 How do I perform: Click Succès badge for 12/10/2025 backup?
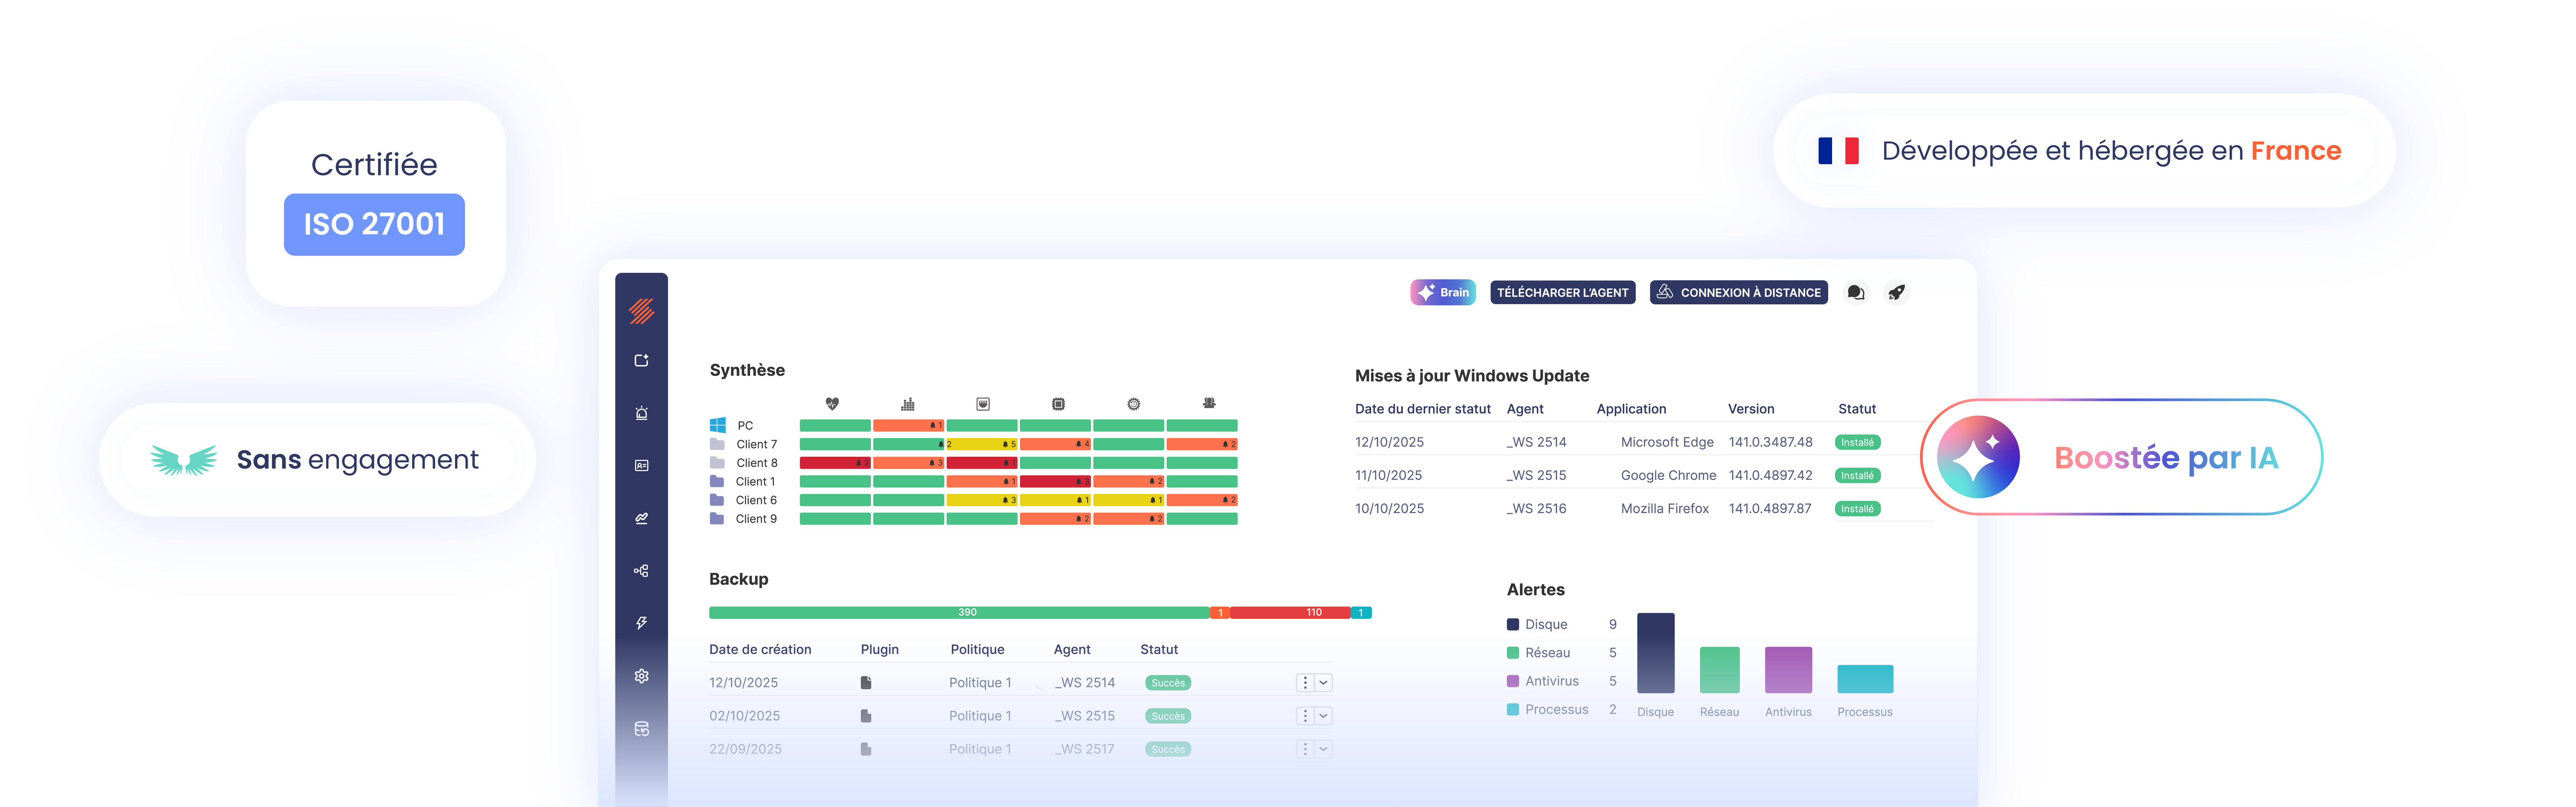pyautogui.click(x=1168, y=683)
